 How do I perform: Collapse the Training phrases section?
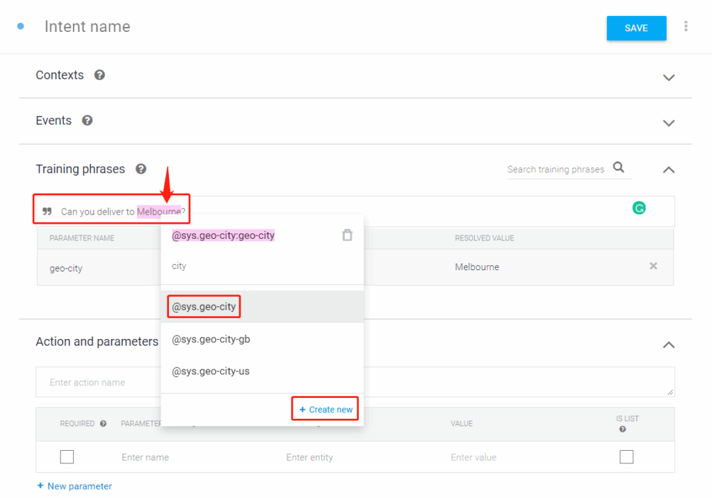pos(668,169)
